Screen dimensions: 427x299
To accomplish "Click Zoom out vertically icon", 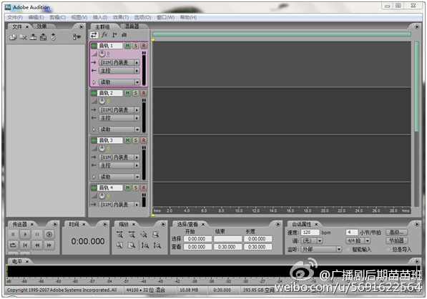I will pos(157,245).
